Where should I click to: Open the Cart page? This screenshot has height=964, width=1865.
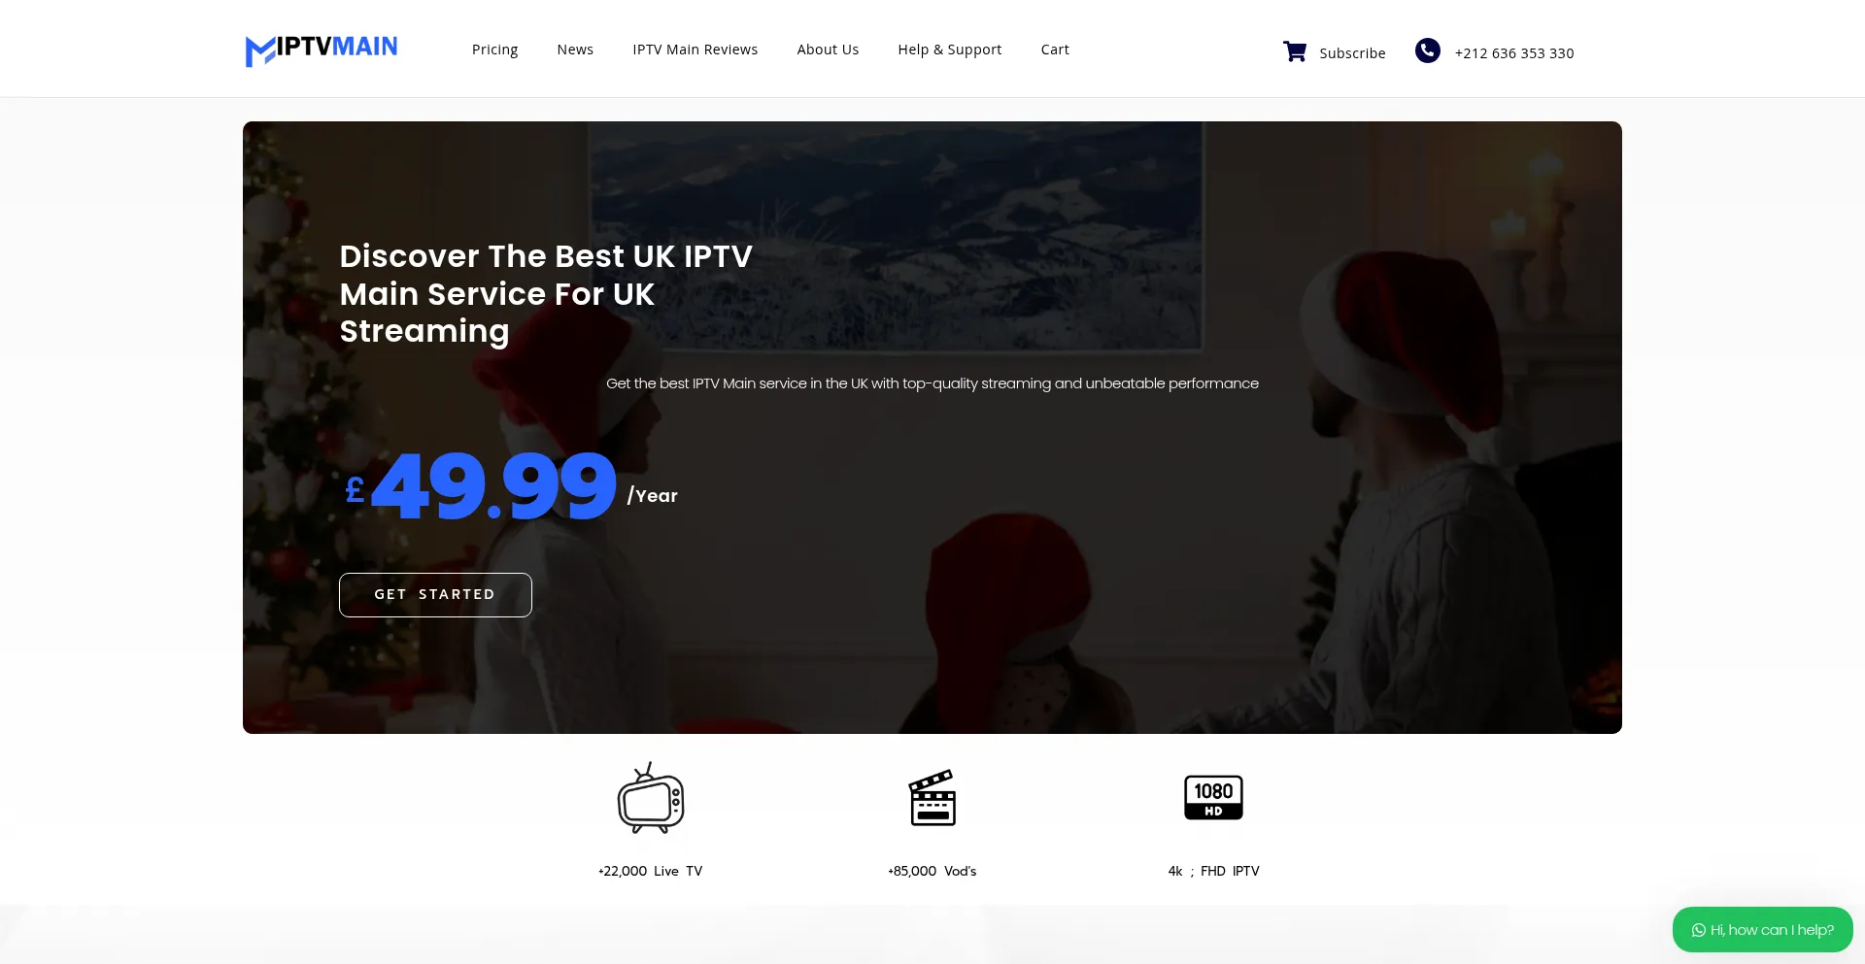1055,50
